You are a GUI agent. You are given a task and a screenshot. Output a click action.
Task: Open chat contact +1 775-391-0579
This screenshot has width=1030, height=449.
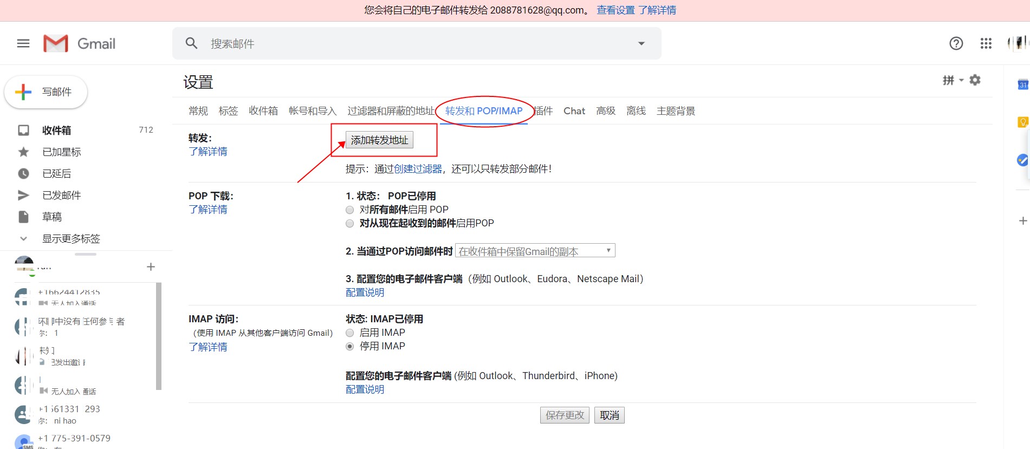(x=85, y=441)
